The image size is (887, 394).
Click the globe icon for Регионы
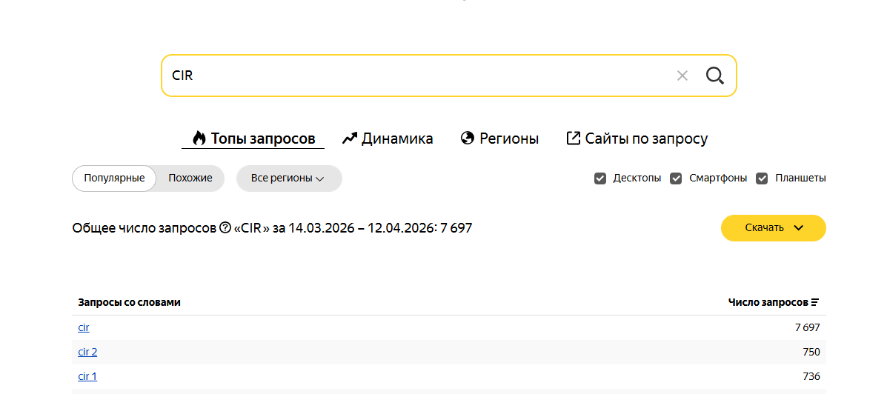pyautogui.click(x=468, y=138)
